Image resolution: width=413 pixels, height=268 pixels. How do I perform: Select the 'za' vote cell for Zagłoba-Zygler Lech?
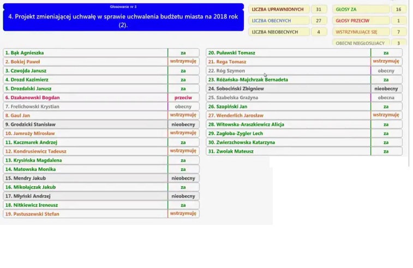click(386, 133)
